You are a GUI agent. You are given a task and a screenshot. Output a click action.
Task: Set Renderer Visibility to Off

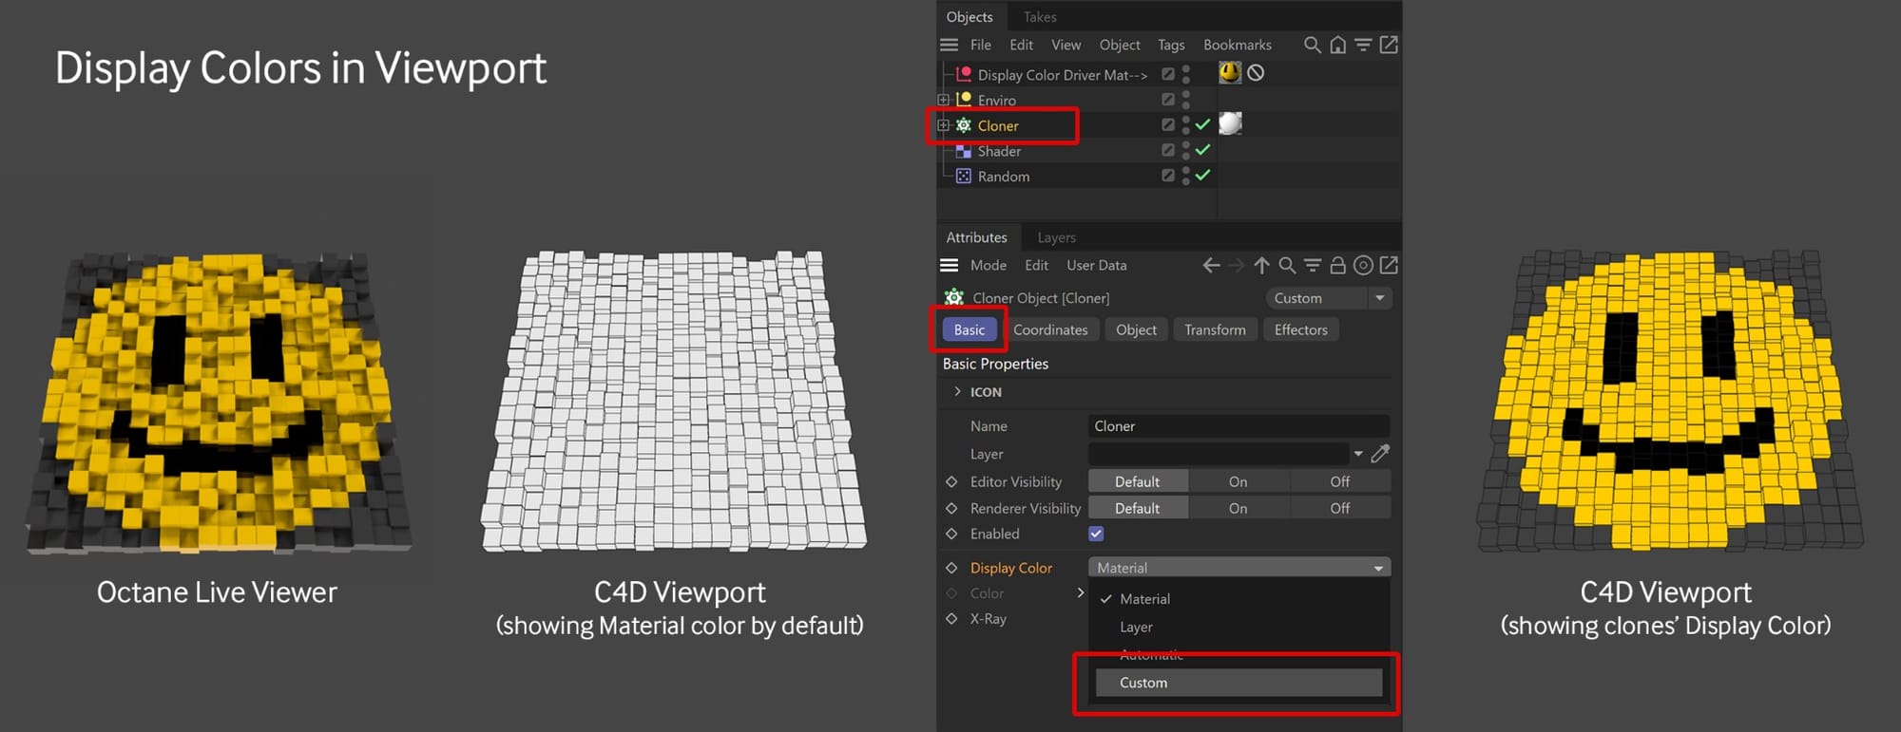1339,508
